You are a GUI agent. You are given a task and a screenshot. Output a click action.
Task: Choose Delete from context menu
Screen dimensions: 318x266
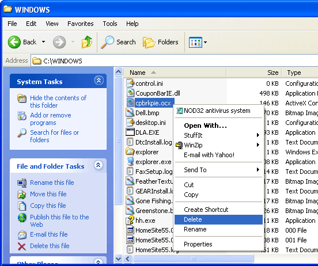[x=219, y=219]
